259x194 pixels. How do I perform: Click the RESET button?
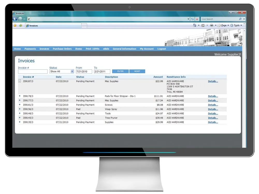point(137,71)
